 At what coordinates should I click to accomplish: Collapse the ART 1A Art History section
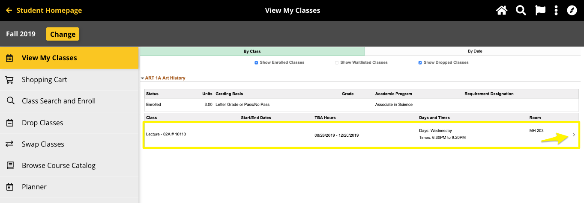point(143,78)
